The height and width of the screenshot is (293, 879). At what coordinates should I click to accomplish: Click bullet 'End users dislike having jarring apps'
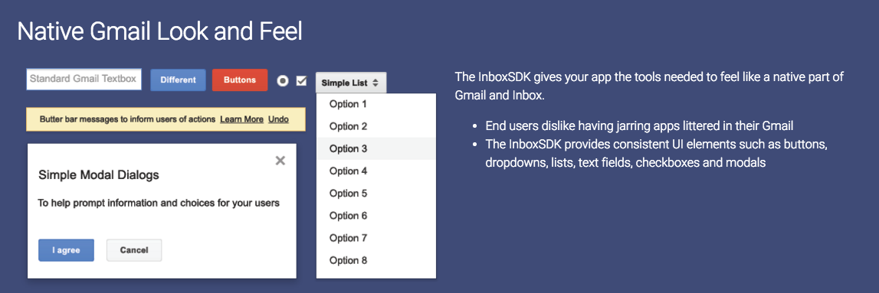tap(639, 125)
